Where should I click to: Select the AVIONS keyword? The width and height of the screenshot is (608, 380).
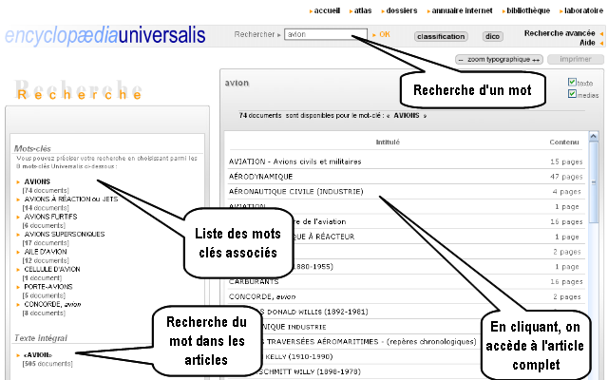[x=37, y=181]
